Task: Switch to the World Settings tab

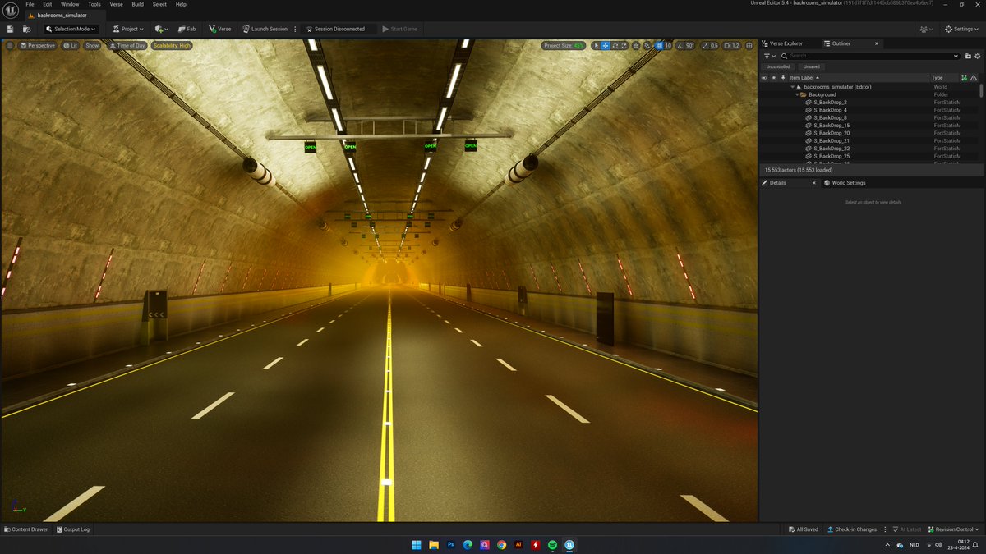Action: [x=845, y=183]
